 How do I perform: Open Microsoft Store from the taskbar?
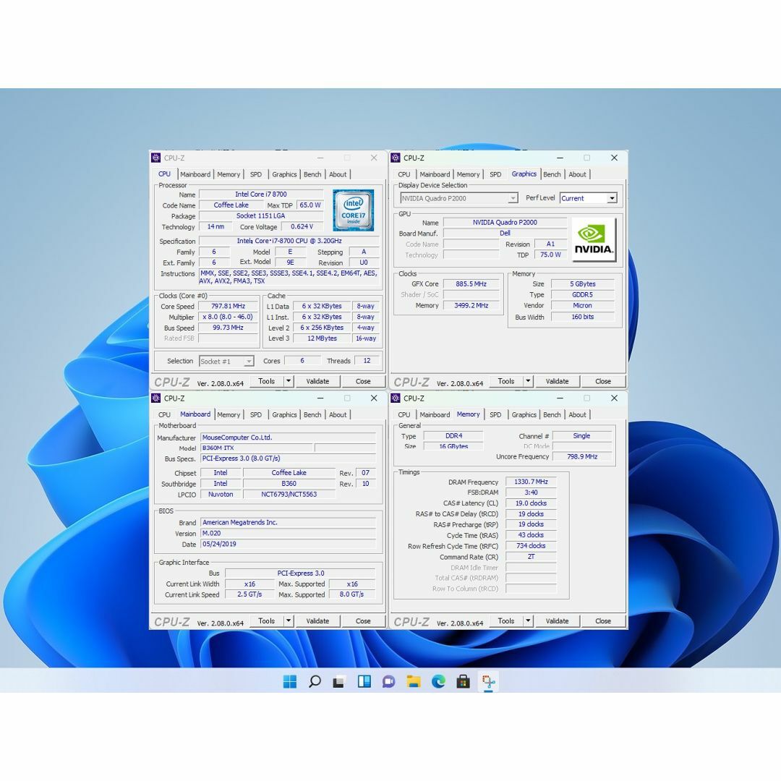[x=464, y=681]
